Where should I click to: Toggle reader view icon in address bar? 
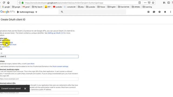(139, 3)
